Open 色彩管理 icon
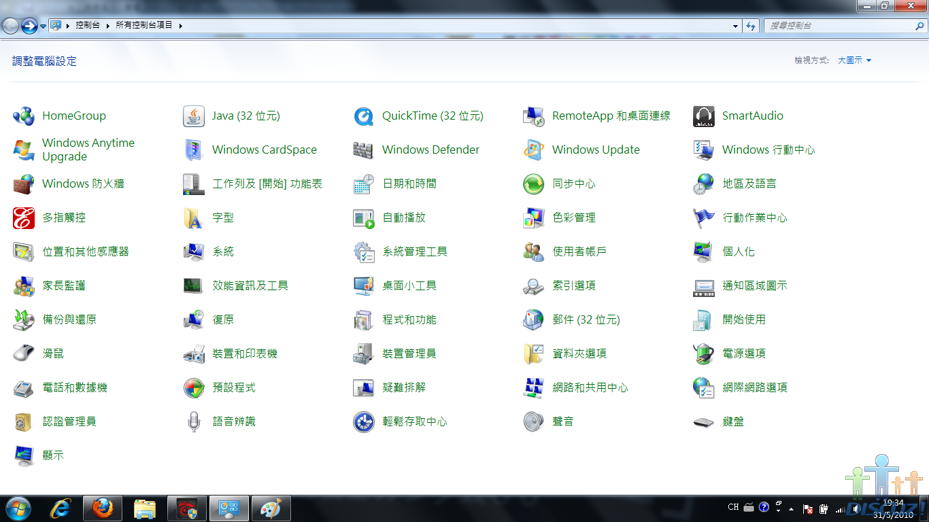 click(534, 218)
